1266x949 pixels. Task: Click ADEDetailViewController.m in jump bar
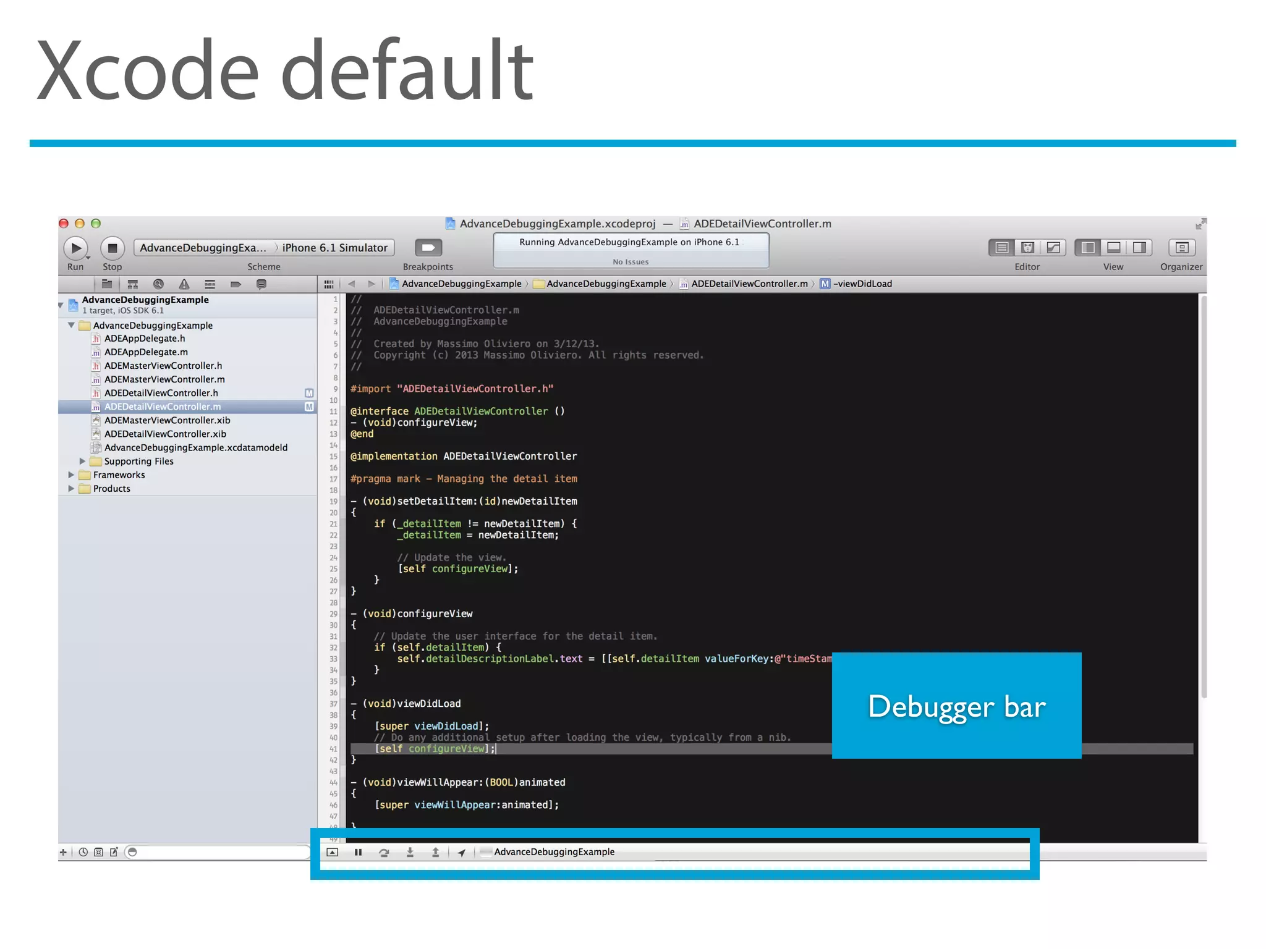[744, 284]
